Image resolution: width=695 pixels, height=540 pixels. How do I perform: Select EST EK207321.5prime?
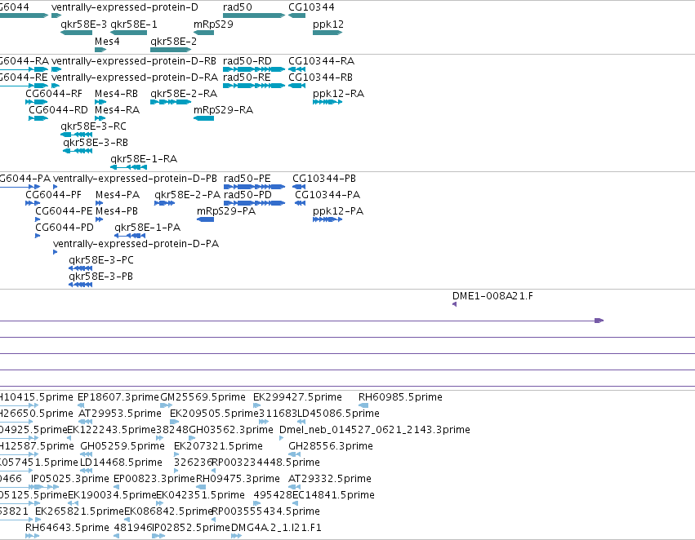219,446
